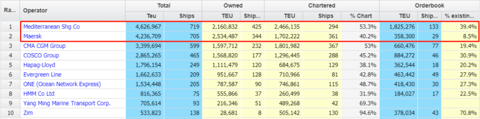Viewport: 480px width, 119px height.
Task: Open ONE (Ocean Network Express) link
Action: [62, 84]
